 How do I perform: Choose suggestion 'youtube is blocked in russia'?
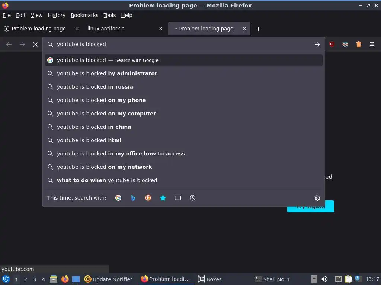click(184, 87)
